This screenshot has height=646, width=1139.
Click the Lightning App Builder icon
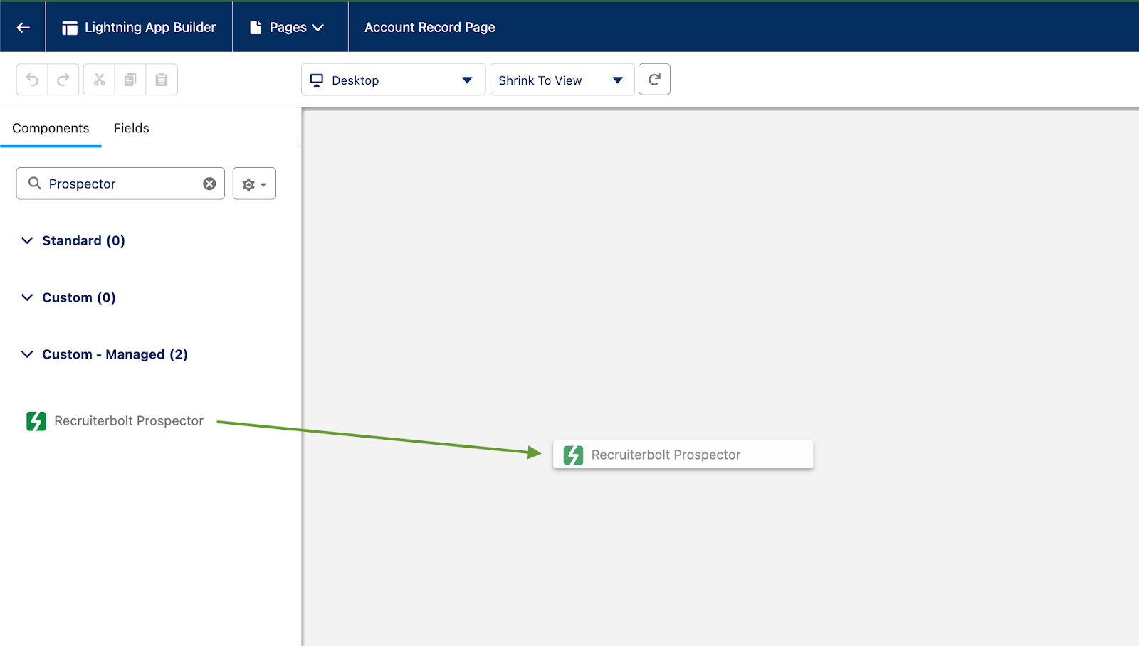(69, 28)
